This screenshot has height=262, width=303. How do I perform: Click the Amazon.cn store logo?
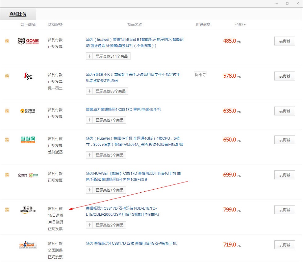pyautogui.click(x=28, y=210)
